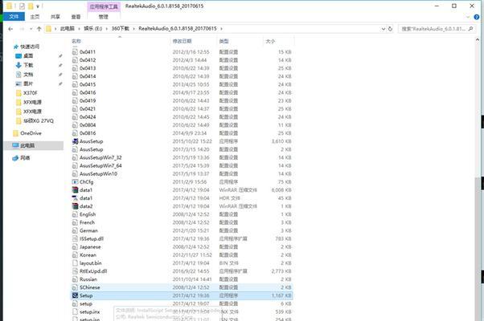The width and height of the screenshot is (484, 321).
Task: Sort files by the 大小 column header
Action: coord(270,41)
